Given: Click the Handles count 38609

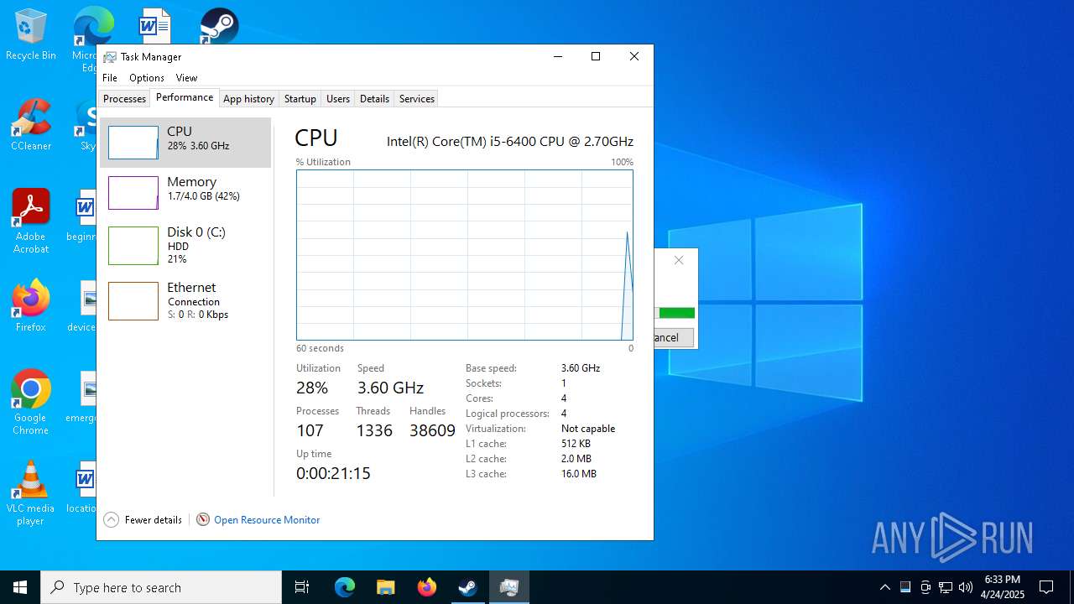Looking at the screenshot, I should coord(432,430).
